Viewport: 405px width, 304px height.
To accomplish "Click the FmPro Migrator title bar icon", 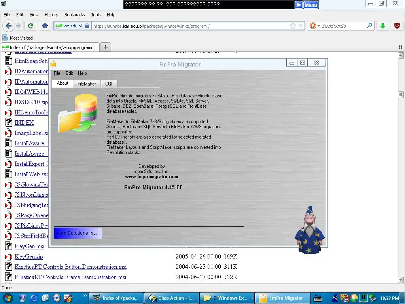I will click(x=53, y=64).
